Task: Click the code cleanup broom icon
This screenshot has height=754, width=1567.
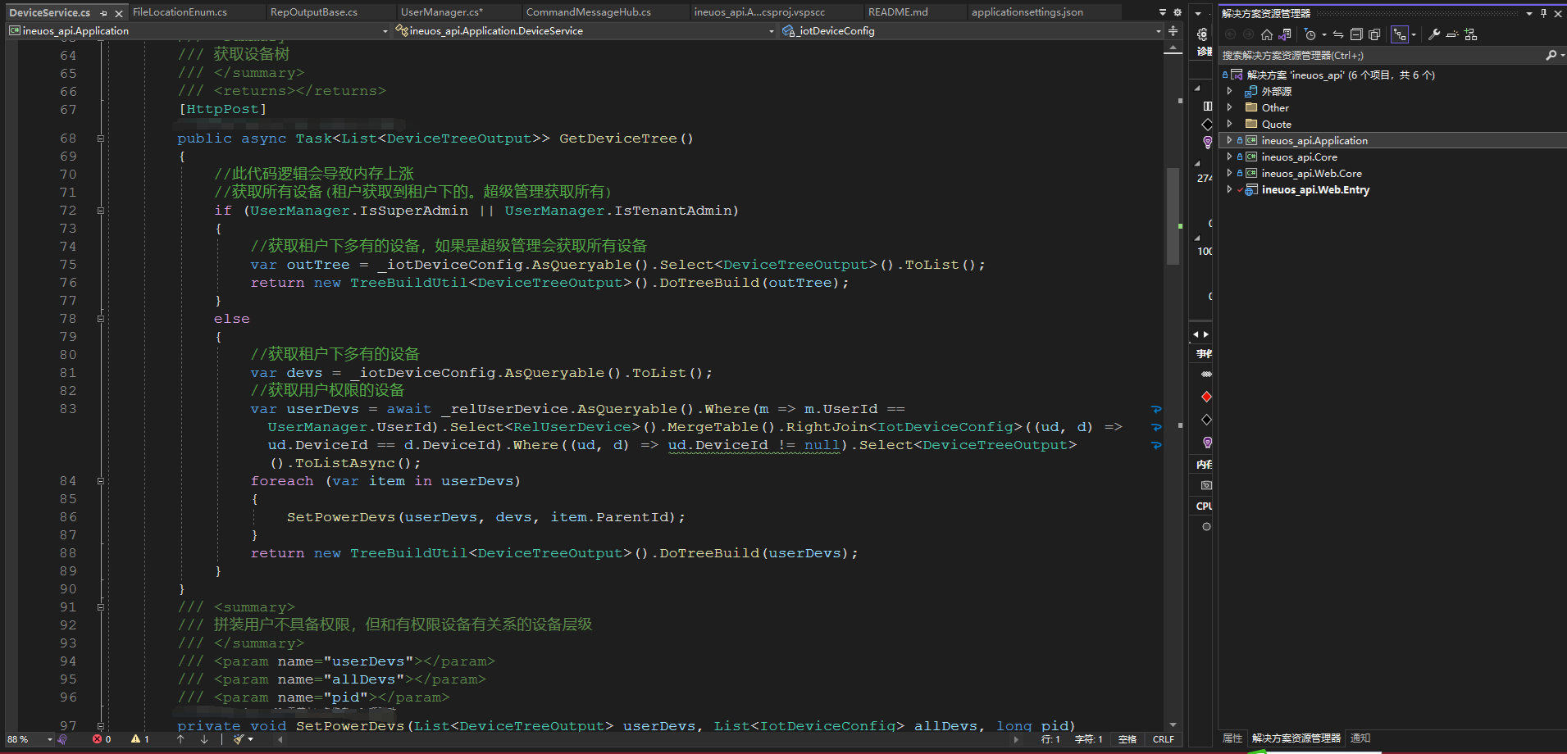Action: click(x=239, y=739)
